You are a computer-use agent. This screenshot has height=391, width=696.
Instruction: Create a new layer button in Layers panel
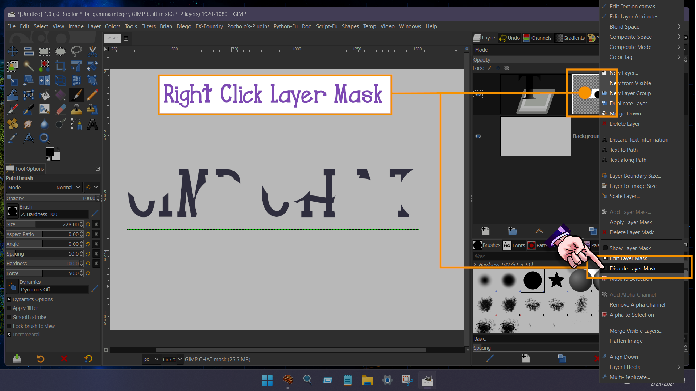485,231
